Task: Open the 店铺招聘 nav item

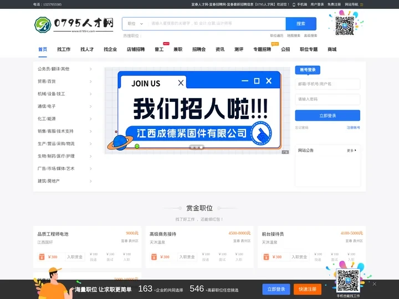Action: (x=136, y=49)
